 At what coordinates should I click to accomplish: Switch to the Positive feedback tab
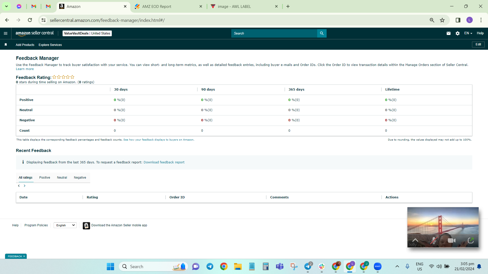[45, 178]
